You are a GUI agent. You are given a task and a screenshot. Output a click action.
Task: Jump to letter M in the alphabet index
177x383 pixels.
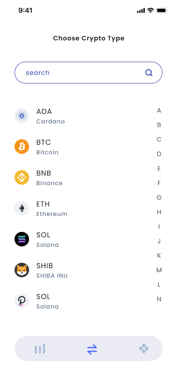(159, 270)
